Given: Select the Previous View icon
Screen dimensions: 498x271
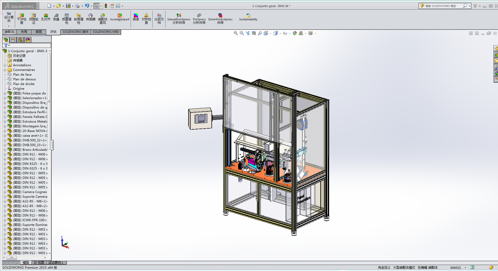Looking at the screenshot, I should (248, 33).
